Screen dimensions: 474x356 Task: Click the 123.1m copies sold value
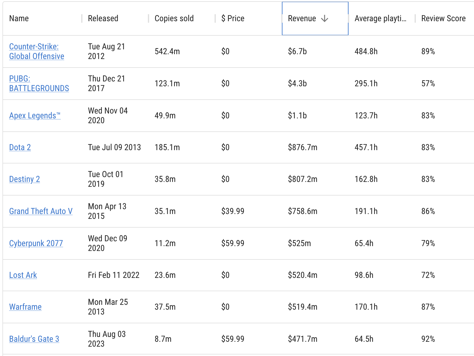pos(167,84)
